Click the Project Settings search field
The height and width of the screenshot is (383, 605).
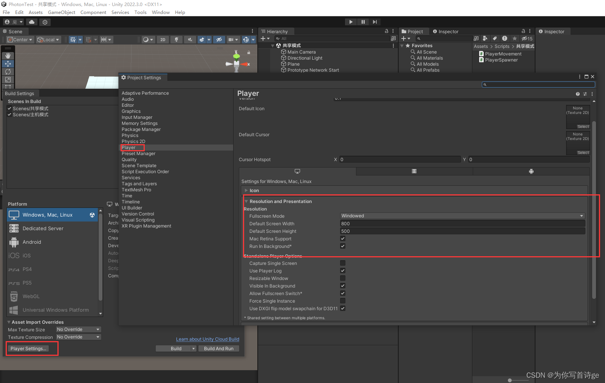pos(538,85)
